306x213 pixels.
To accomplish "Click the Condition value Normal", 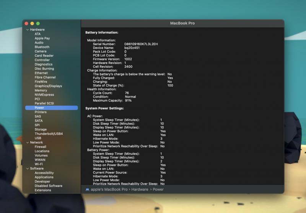I will click(130, 97).
